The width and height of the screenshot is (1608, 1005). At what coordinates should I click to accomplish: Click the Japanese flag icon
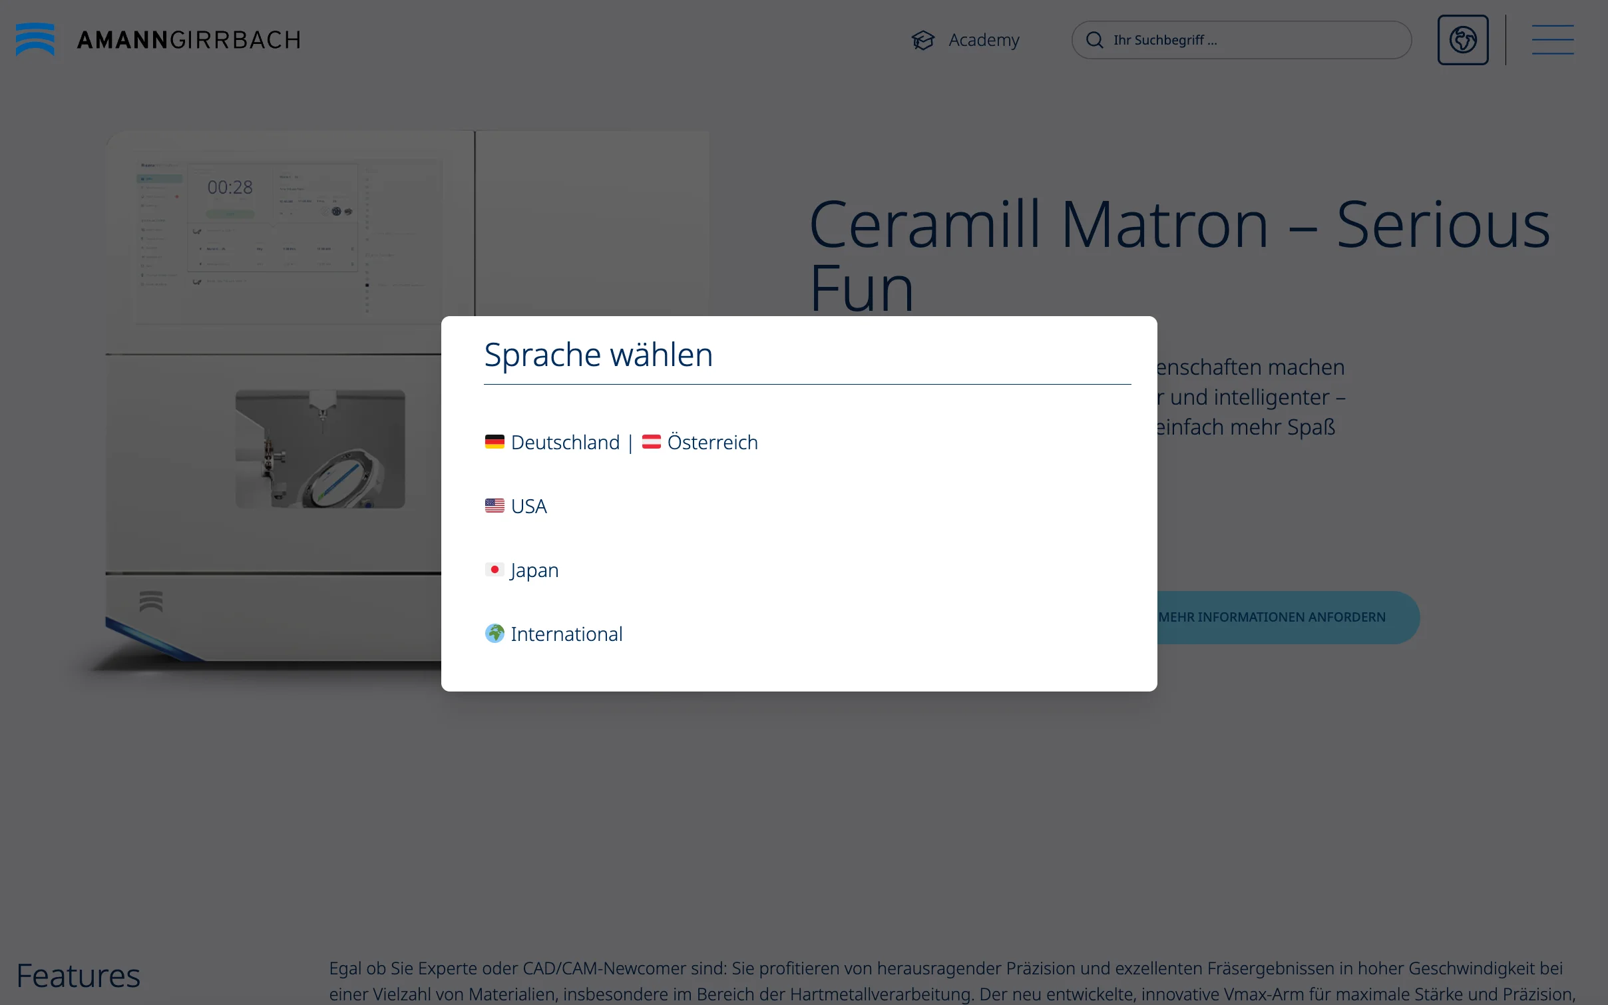[495, 569]
